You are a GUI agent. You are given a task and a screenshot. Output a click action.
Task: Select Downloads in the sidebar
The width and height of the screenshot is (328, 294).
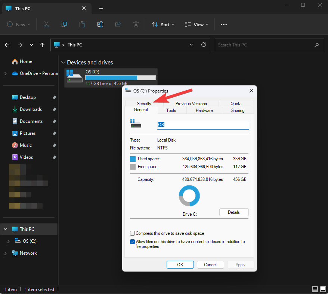(x=31, y=109)
